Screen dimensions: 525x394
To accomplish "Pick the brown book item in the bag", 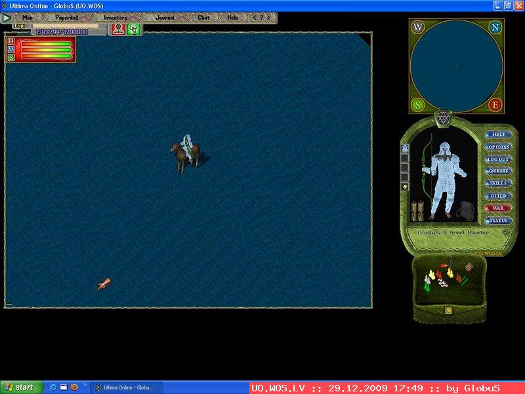I will (469, 267).
